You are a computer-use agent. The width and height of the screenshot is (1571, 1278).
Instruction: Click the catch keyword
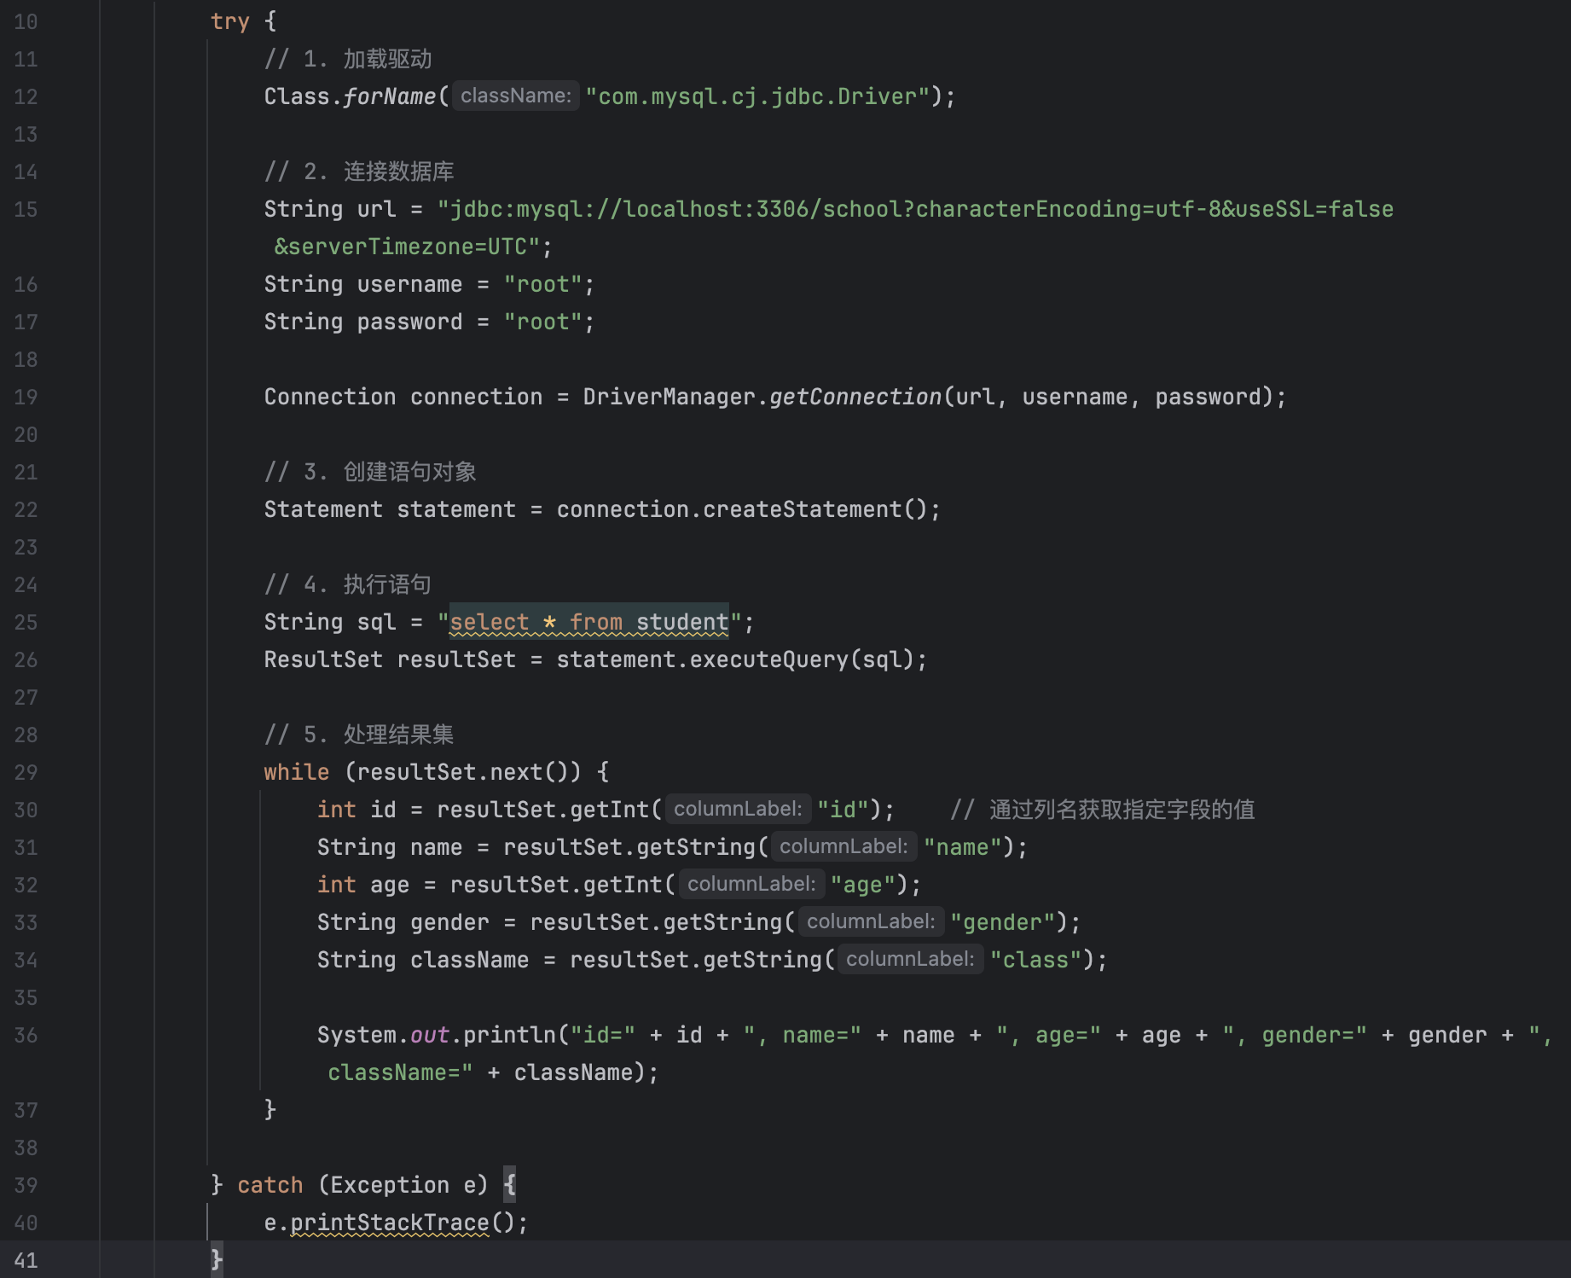[270, 1185]
